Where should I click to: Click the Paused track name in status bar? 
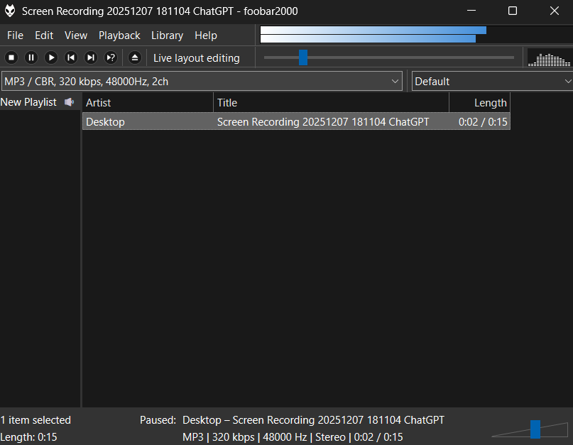(x=313, y=420)
